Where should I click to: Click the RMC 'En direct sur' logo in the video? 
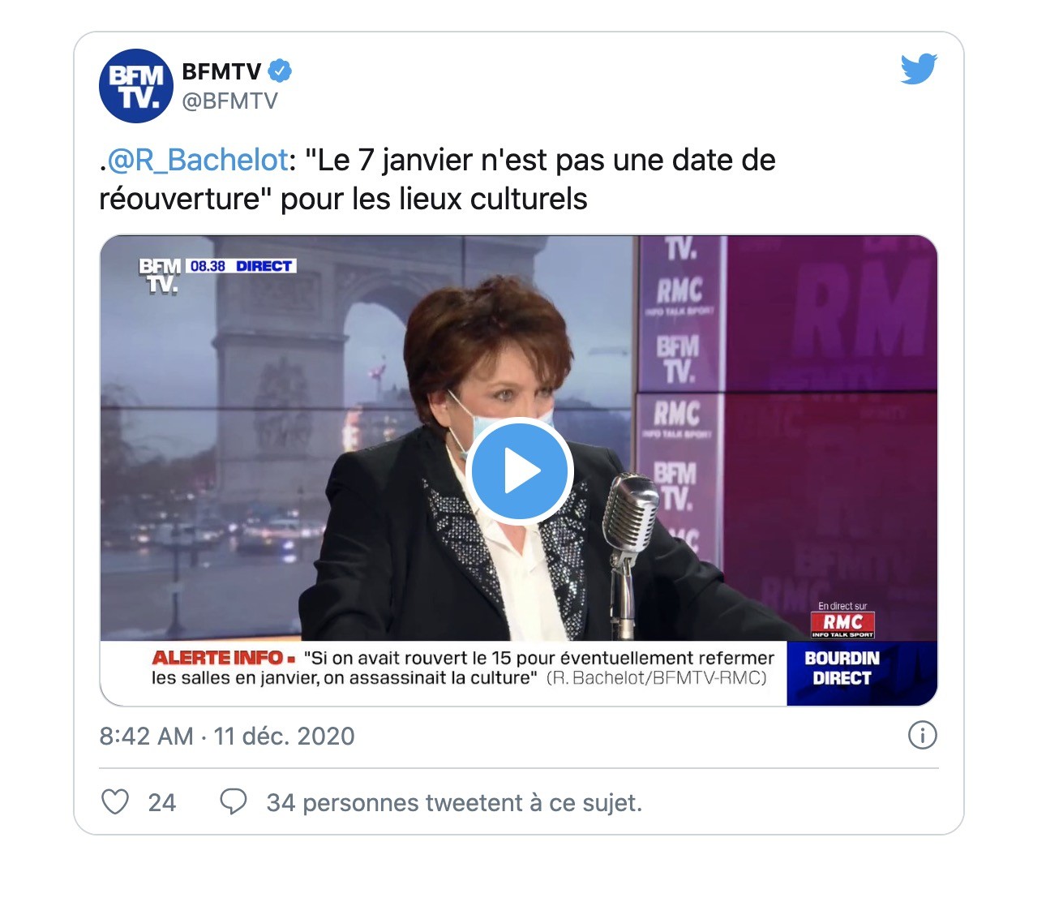pyautogui.click(x=842, y=621)
